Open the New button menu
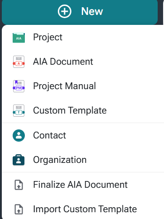Viewport: 164px width, 219px height. [80, 12]
